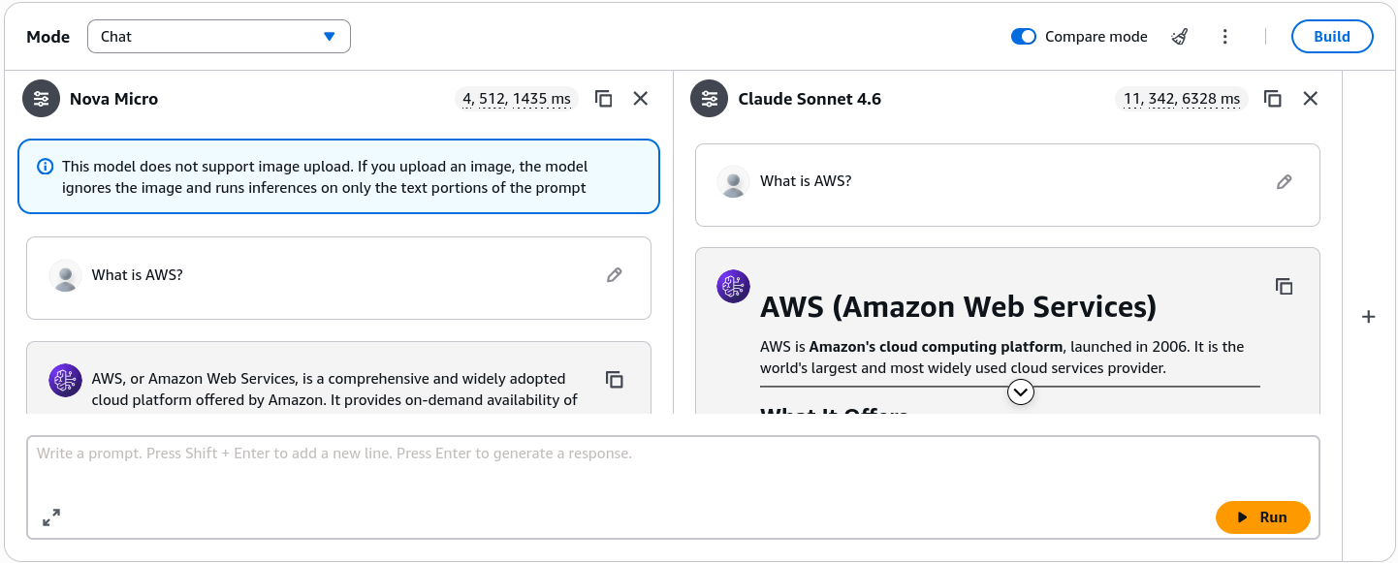The image size is (1398, 563).
Task: Add another model with the plus icon
Action: pos(1369,317)
